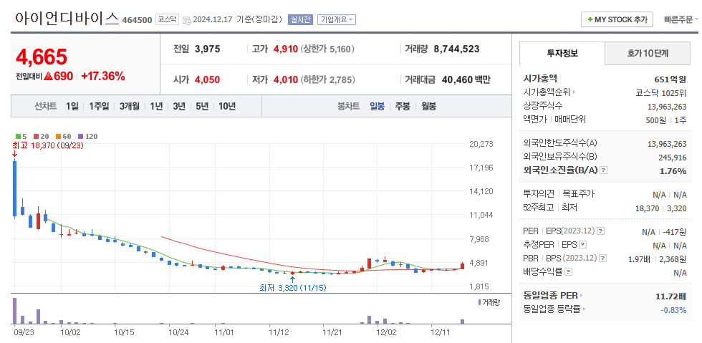
Task: Switch to the 투자정보 tab
Action: click(x=562, y=53)
